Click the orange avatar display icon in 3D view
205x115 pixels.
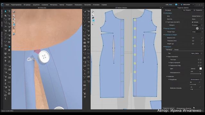(14, 31)
